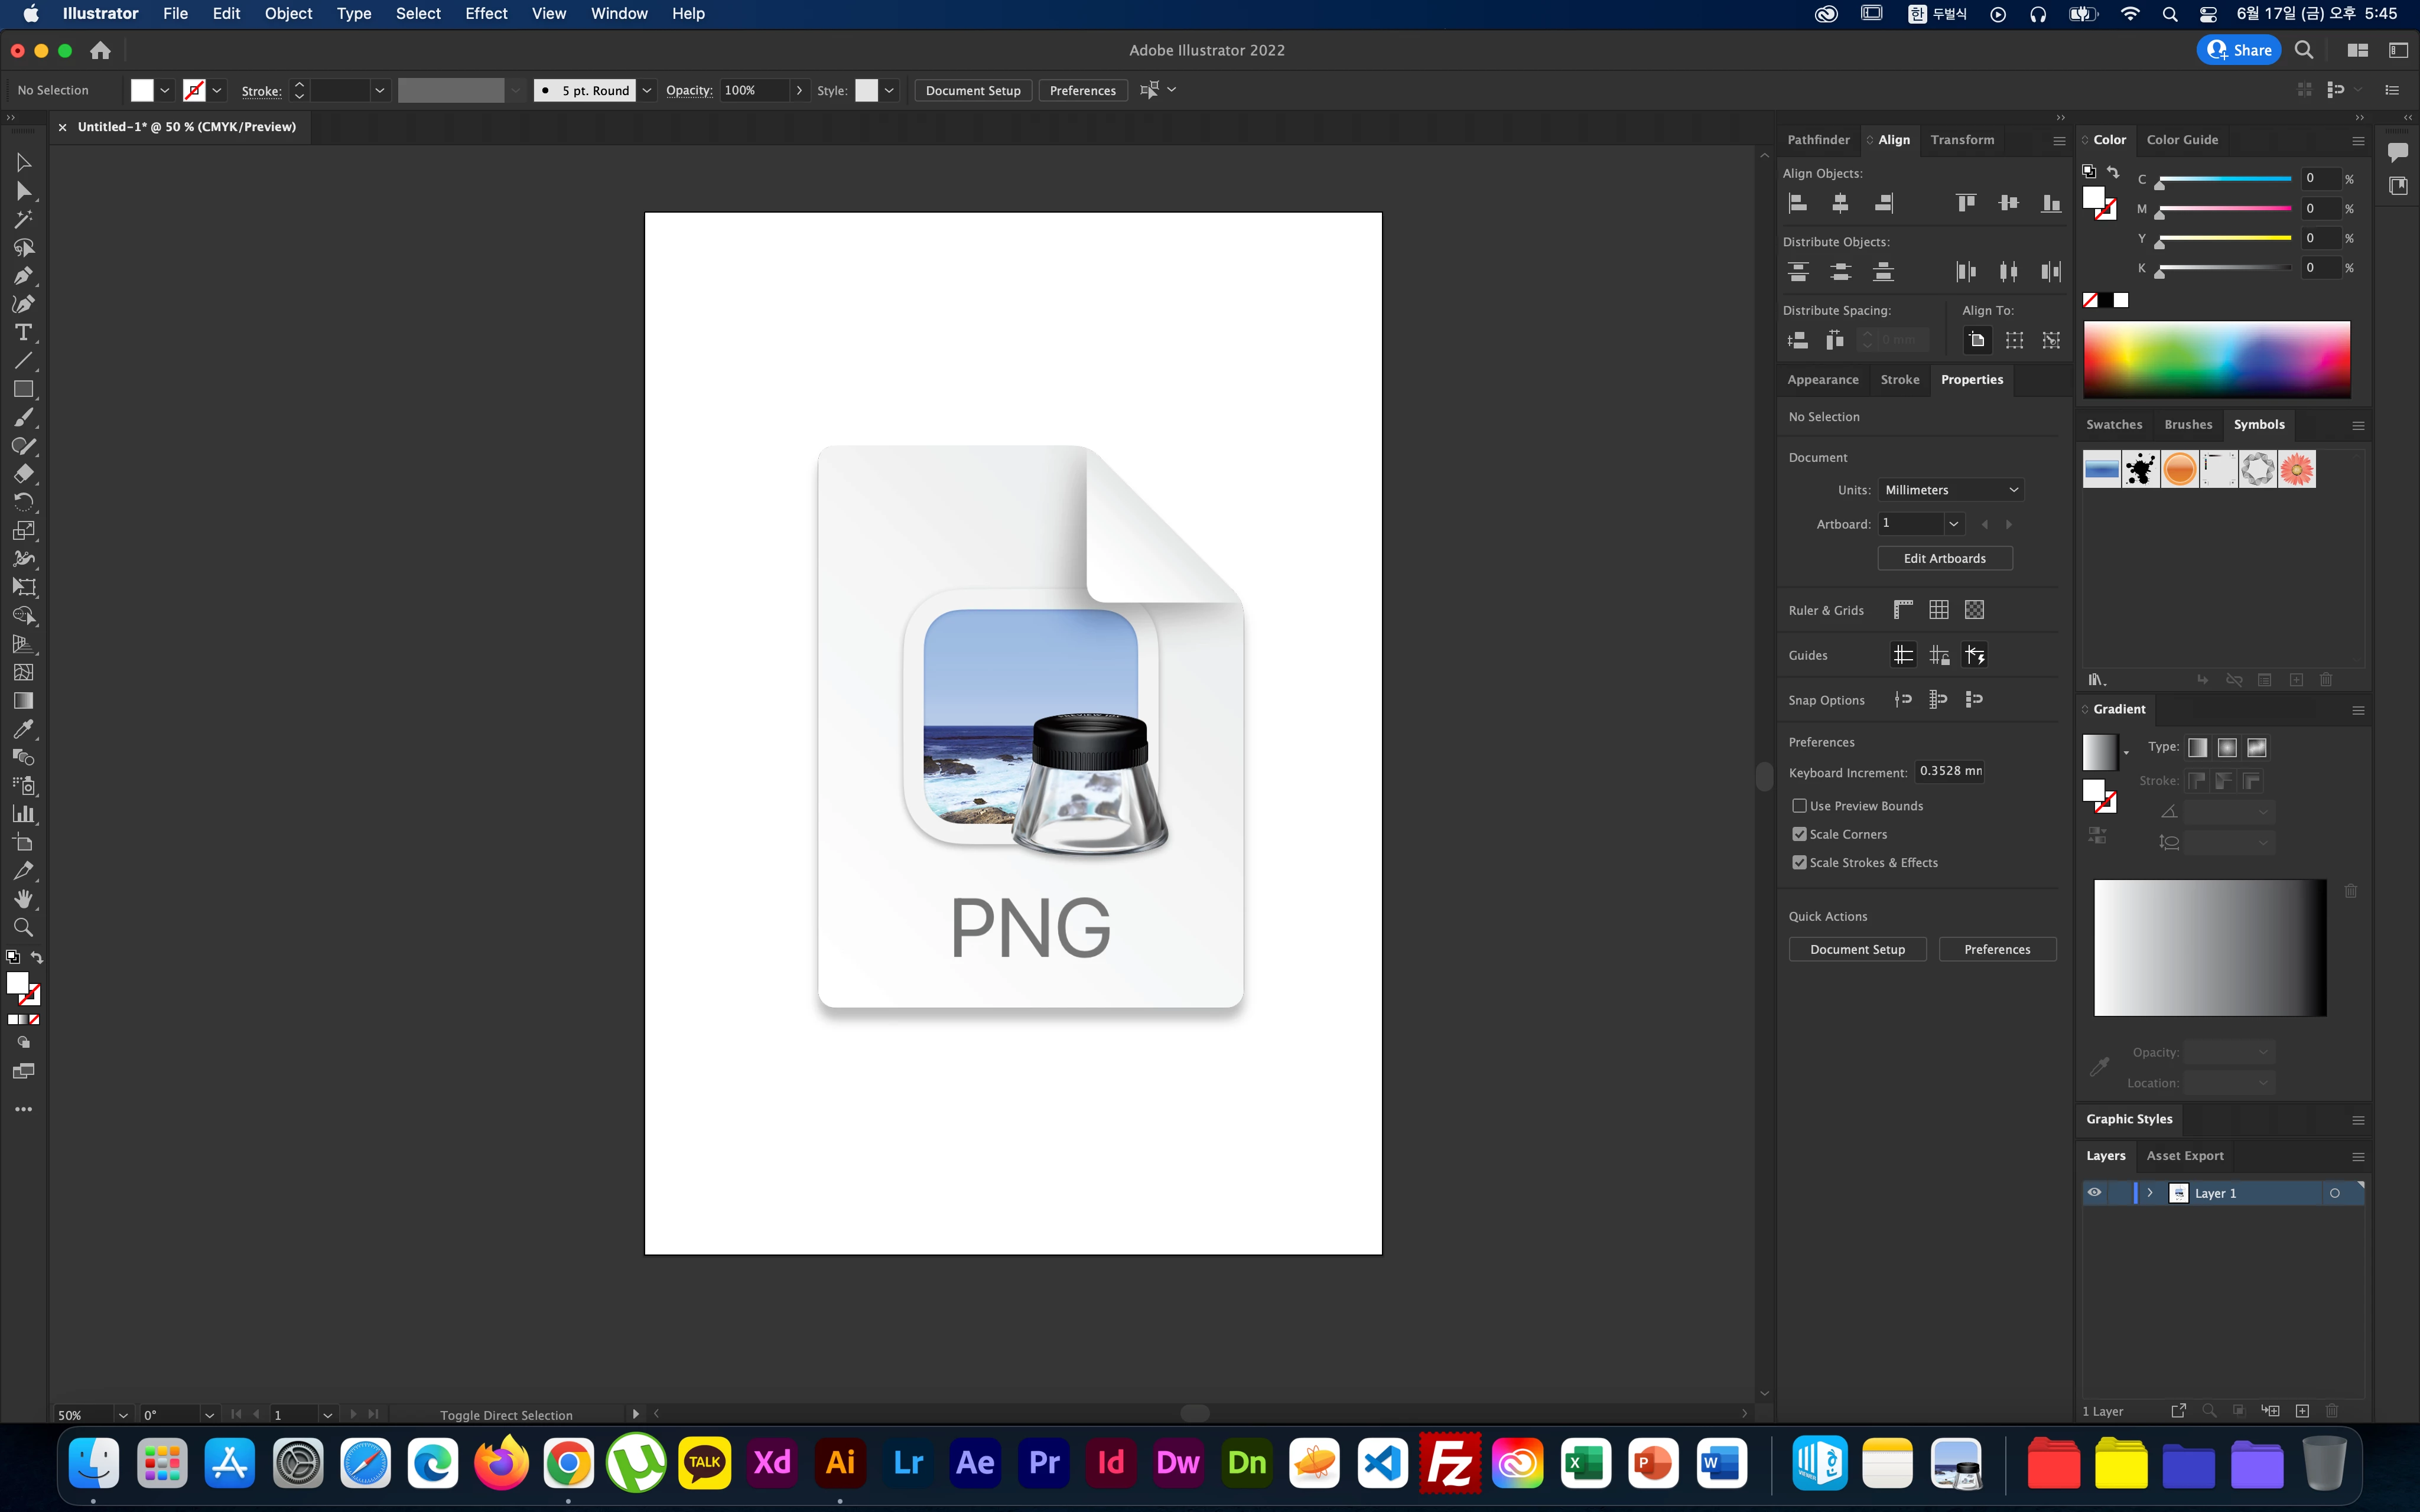
Task: Switch to the Swatches tab
Action: coord(2113,424)
